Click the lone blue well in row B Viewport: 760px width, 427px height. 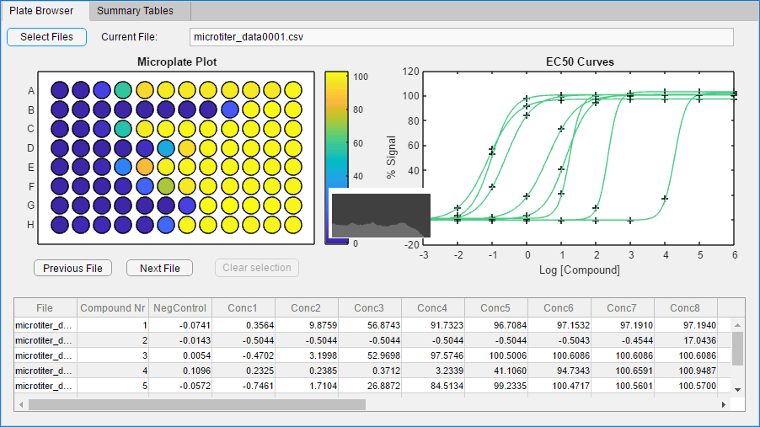point(229,109)
